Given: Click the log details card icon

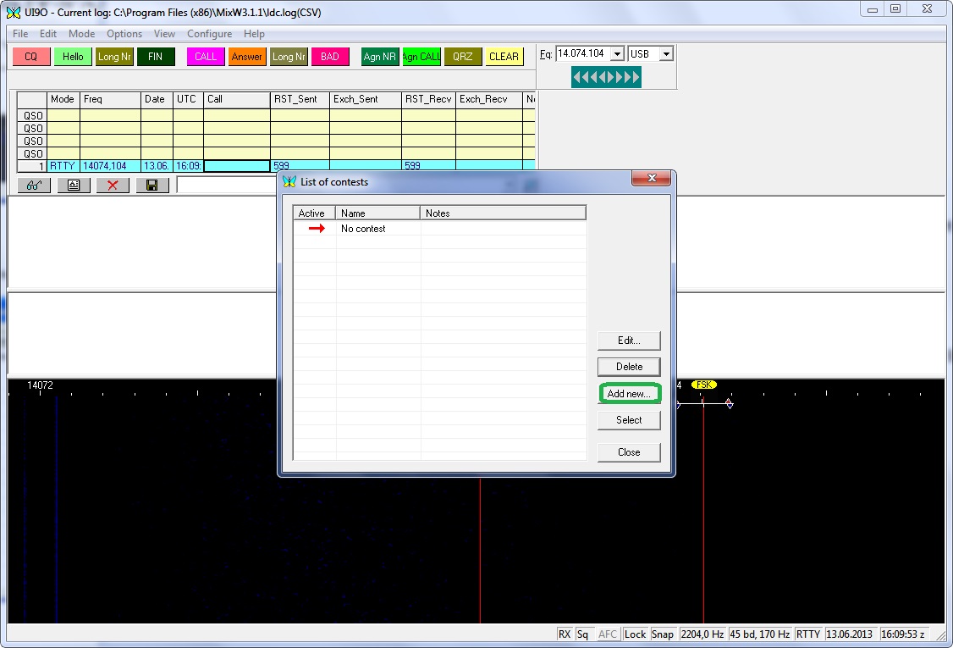Looking at the screenshot, I should (x=74, y=185).
